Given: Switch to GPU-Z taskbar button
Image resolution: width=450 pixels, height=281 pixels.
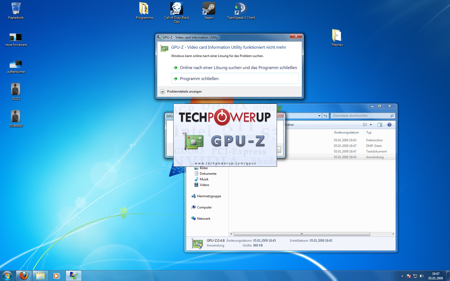Looking at the screenshot, I should (74, 276).
